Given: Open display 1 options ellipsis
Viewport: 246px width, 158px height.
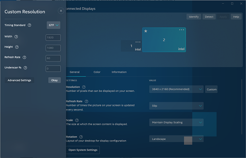Looking at the screenshot, I should pyautogui.click(x=138, y=42).
